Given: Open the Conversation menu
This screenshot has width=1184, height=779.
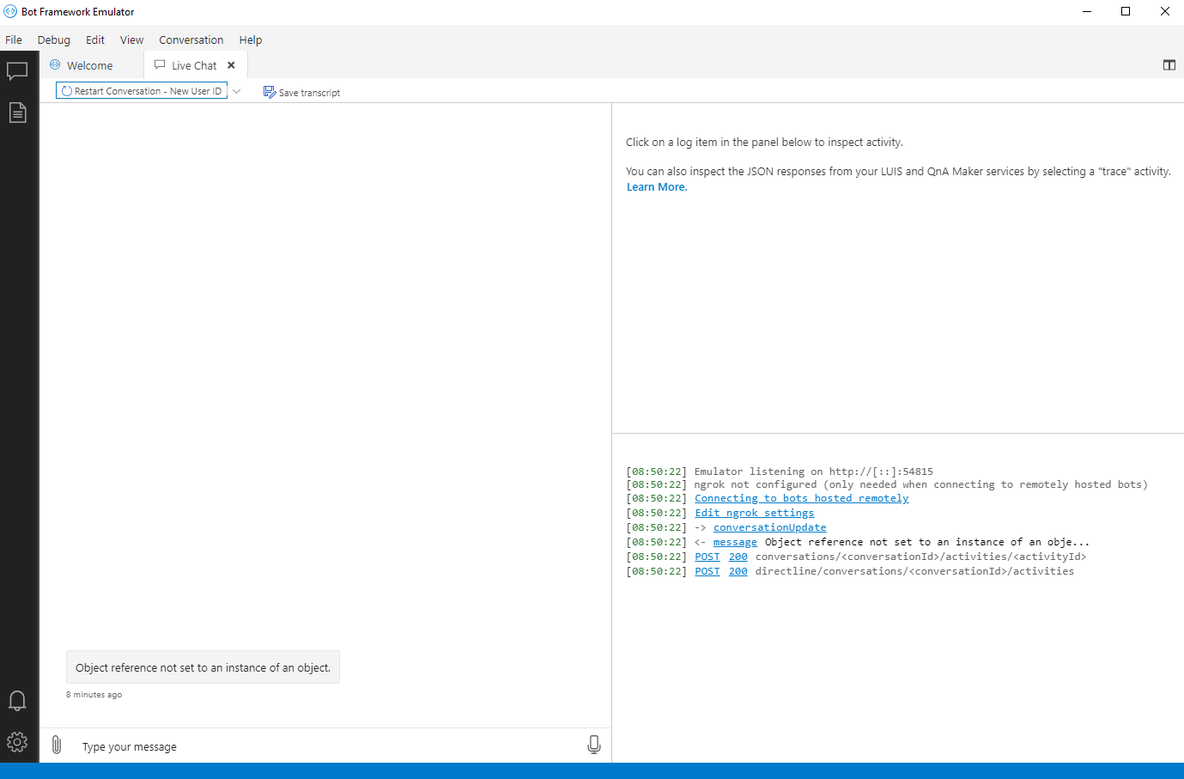Looking at the screenshot, I should coord(191,40).
